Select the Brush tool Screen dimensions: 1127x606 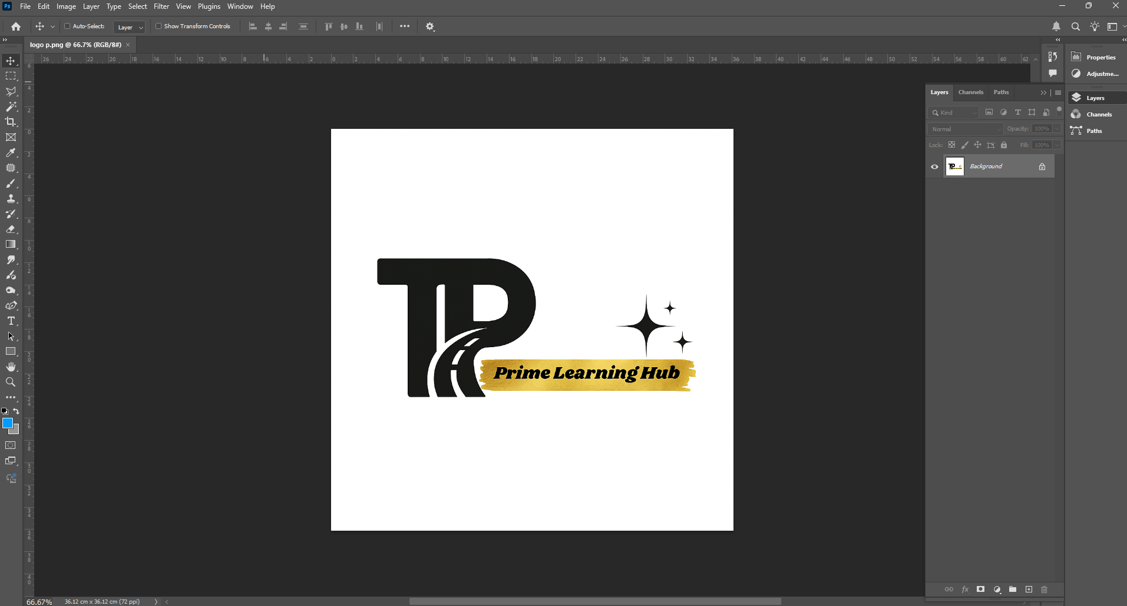(11, 183)
